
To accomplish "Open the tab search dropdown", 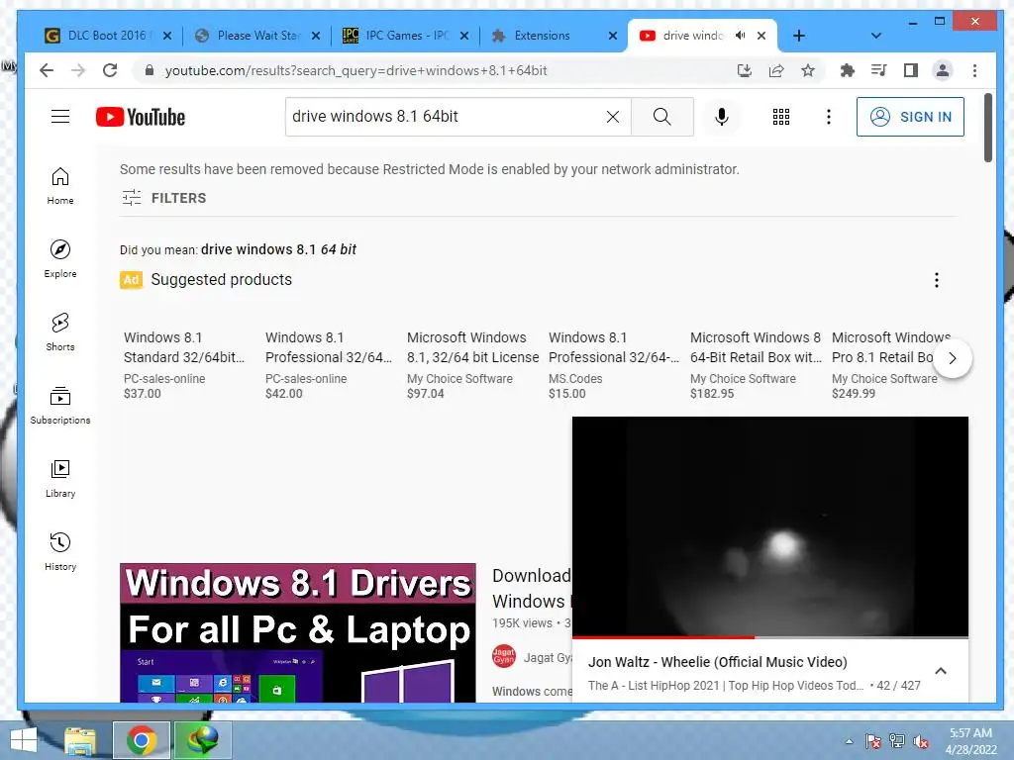I will click(875, 36).
